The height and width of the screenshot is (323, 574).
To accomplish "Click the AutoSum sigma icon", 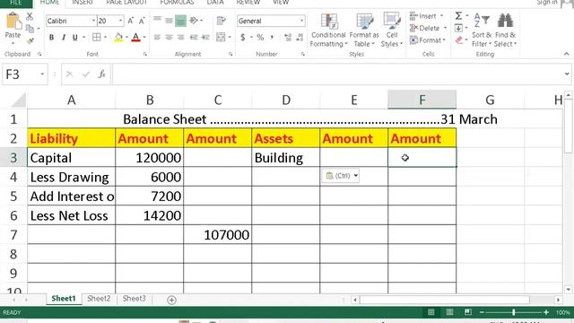I will pyautogui.click(x=458, y=16).
